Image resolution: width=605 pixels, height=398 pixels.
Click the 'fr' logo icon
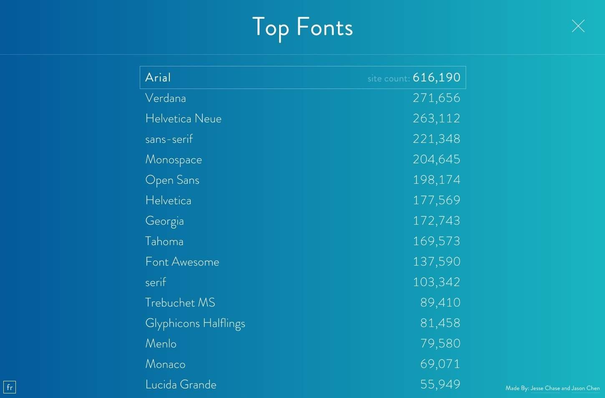click(10, 387)
